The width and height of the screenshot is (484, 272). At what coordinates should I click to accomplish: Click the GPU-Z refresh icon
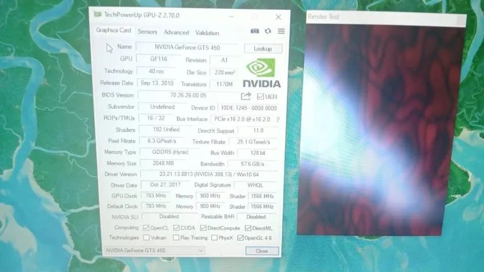pyautogui.click(x=268, y=31)
